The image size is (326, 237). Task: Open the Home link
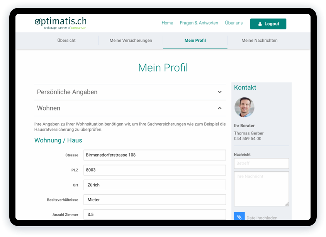167,23
